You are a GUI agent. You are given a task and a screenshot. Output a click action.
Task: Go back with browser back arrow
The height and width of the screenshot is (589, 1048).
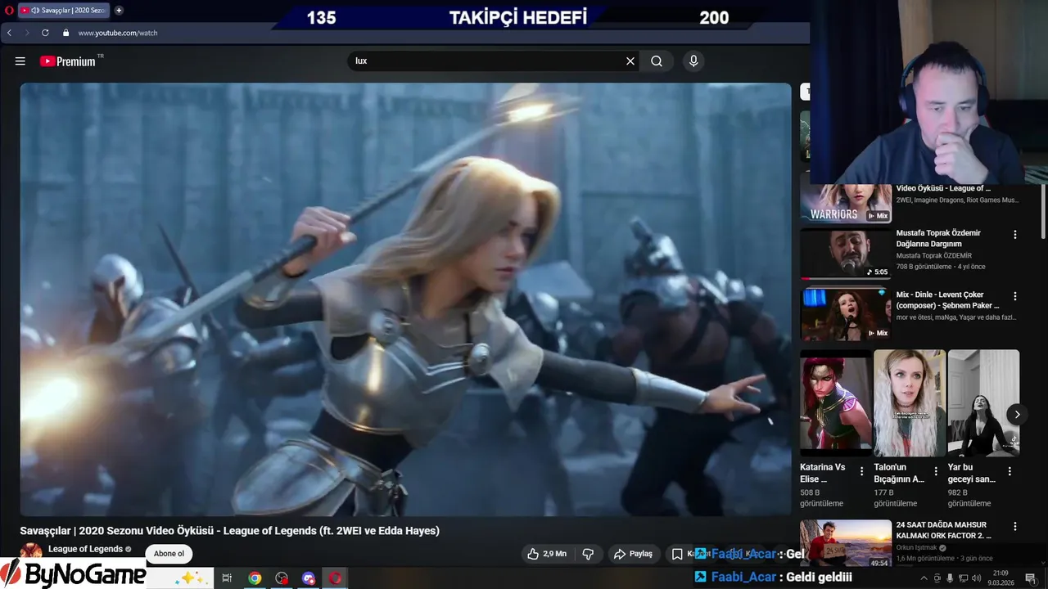click(9, 33)
